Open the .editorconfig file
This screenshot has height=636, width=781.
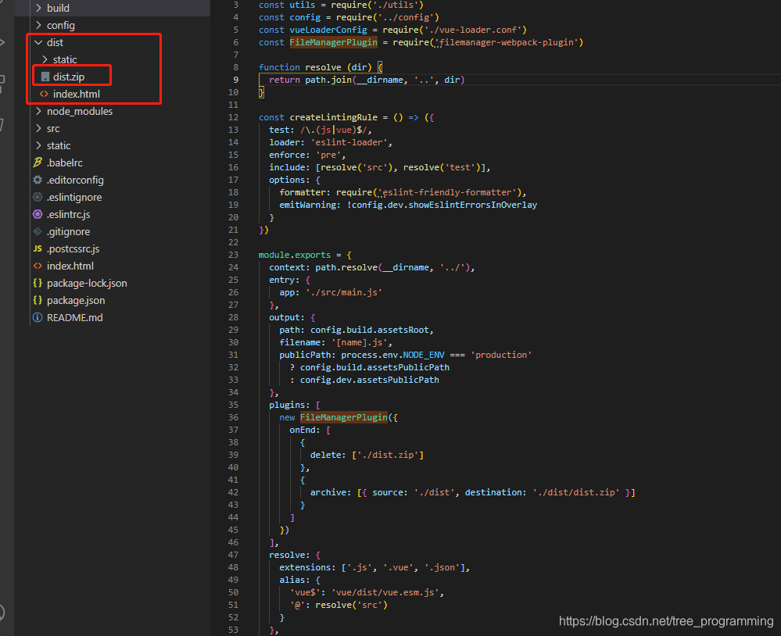point(75,180)
